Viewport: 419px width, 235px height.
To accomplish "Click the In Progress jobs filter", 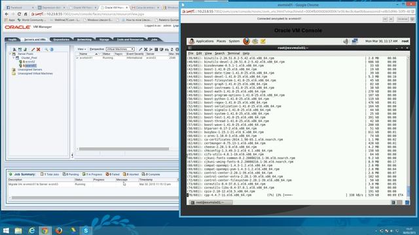I will (x=92, y=174).
